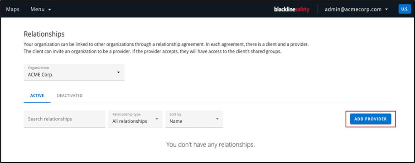The width and height of the screenshot is (415, 163).
Task: Open the Relationship type filter
Action: coord(135,119)
